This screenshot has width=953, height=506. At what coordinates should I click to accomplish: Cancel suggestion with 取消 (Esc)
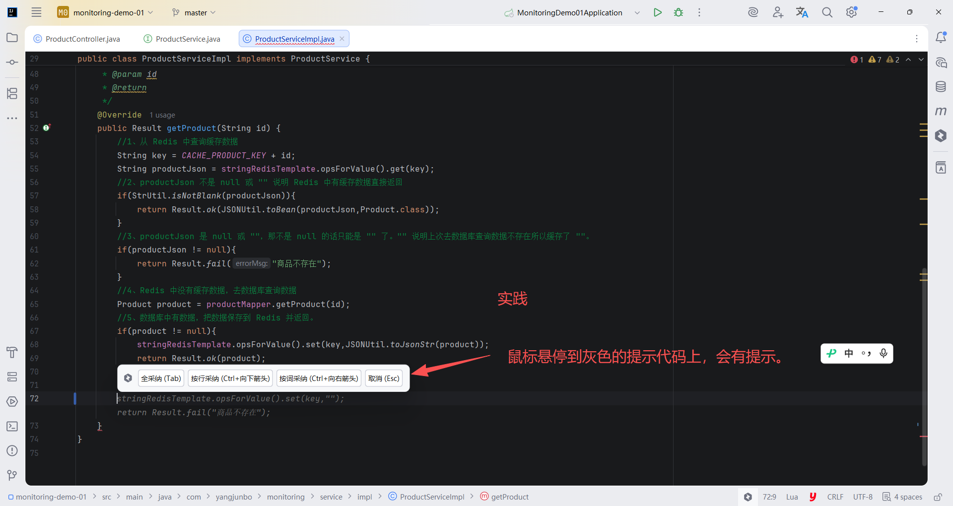pos(384,379)
